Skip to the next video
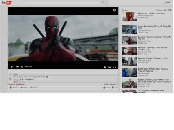This screenshot has width=174, height=130. (17, 67)
